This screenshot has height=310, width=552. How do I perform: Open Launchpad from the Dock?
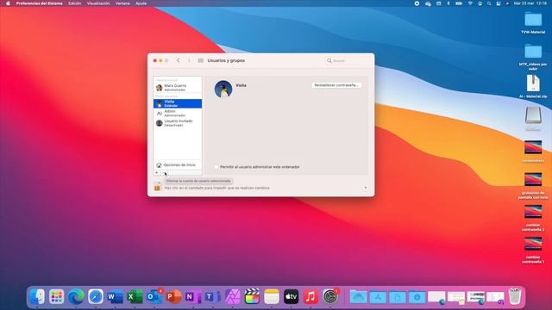click(x=56, y=297)
